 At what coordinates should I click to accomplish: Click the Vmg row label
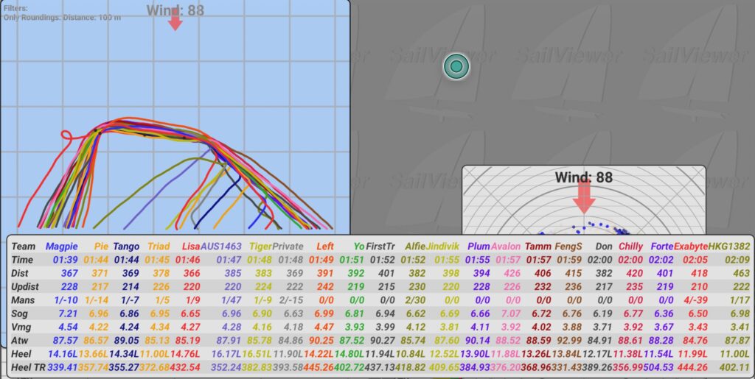pos(21,327)
